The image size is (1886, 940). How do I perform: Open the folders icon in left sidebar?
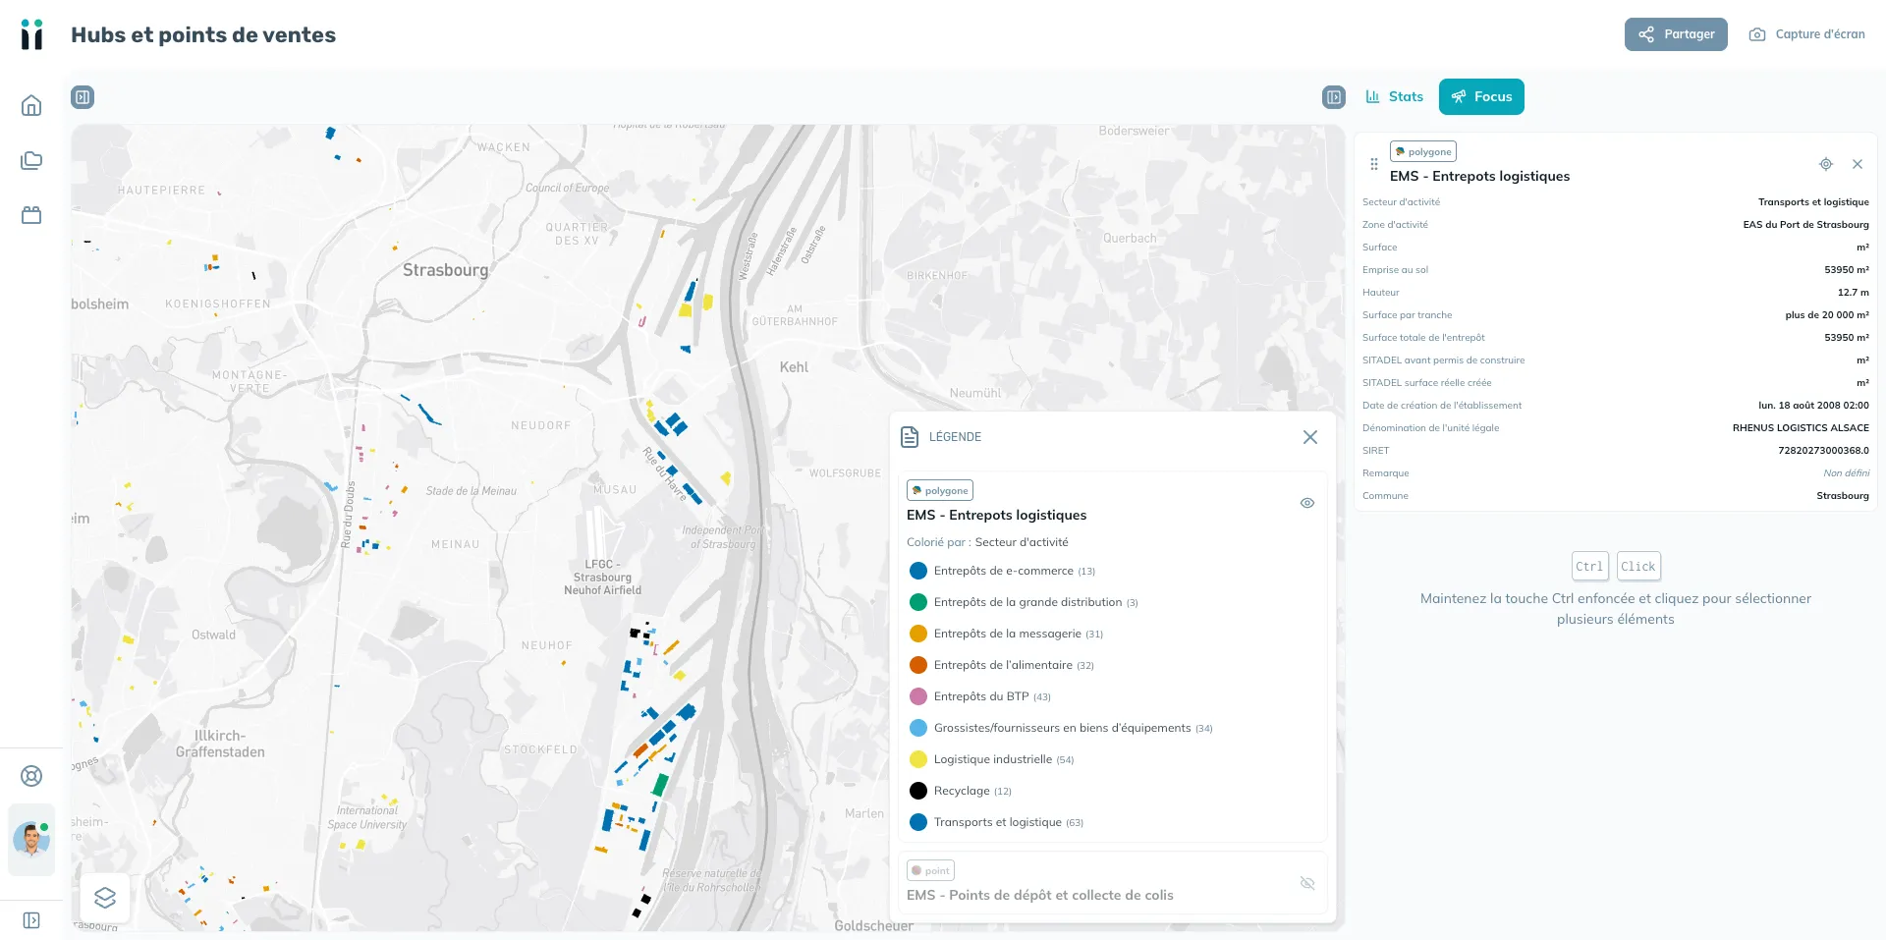coord(31,160)
